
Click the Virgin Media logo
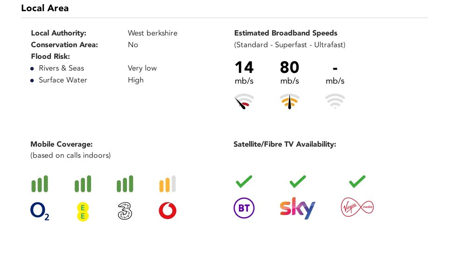point(357,207)
